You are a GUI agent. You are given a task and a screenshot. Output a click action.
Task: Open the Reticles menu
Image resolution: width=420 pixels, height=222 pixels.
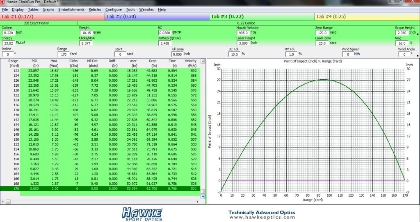(95, 9)
